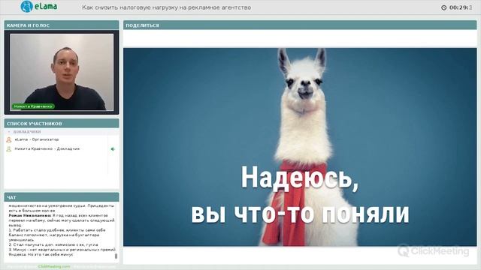Click the eLama logo
This screenshot has width=481, height=270.
click(x=38, y=7)
